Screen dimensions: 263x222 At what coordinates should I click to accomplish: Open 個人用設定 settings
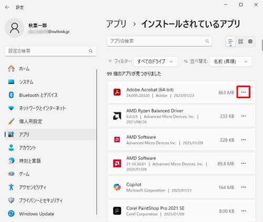50,121
